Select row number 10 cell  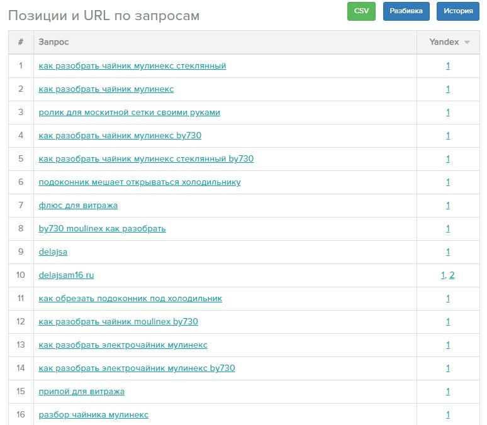21,275
